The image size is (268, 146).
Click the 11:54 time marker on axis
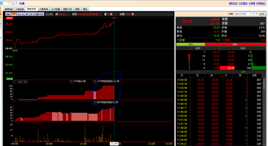click(x=114, y=144)
